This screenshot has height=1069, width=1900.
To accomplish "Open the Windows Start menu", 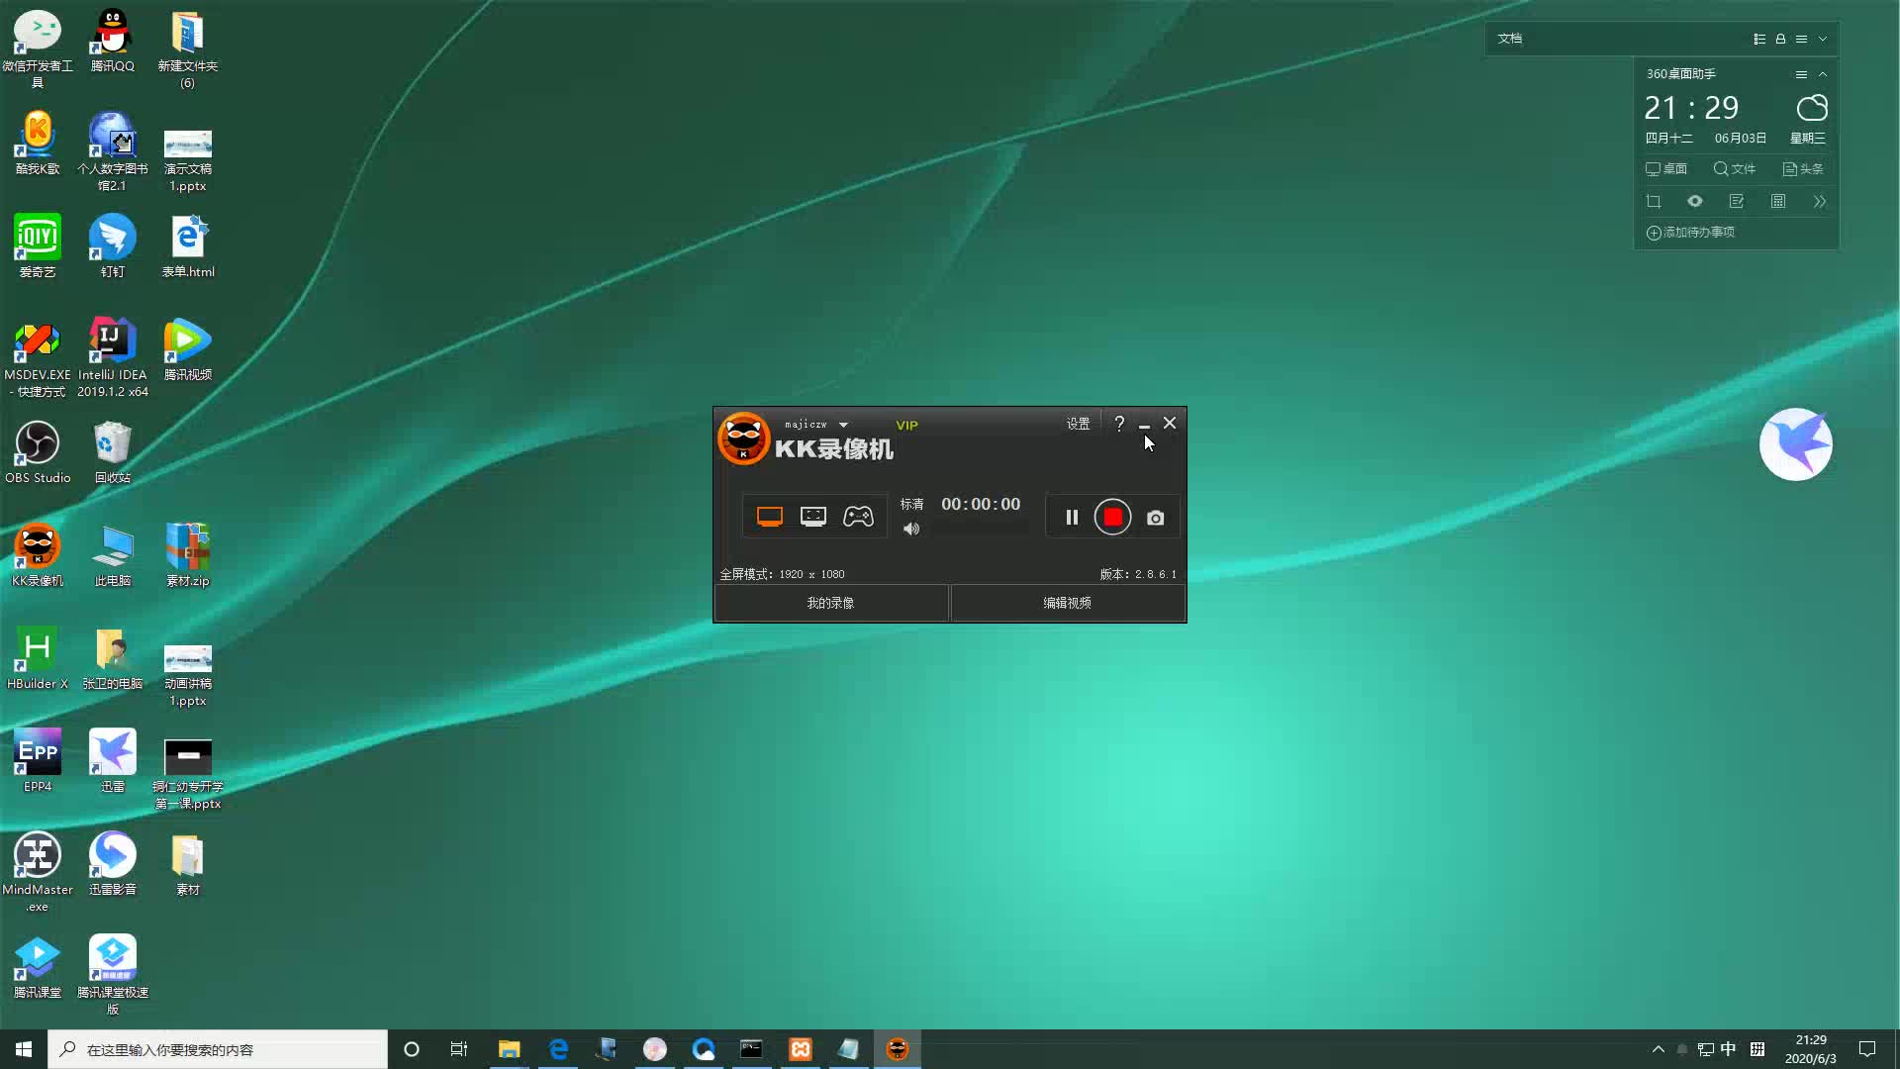I will point(24,1049).
